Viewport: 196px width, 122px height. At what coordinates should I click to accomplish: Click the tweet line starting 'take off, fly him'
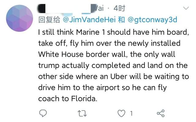(109, 43)
